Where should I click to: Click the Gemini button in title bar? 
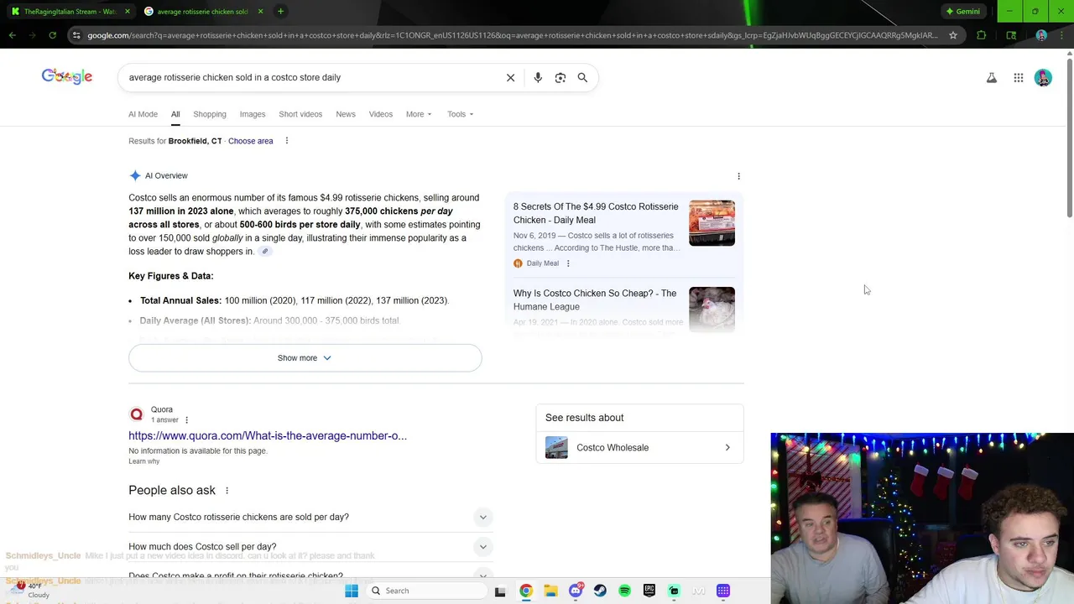[962, 12]
